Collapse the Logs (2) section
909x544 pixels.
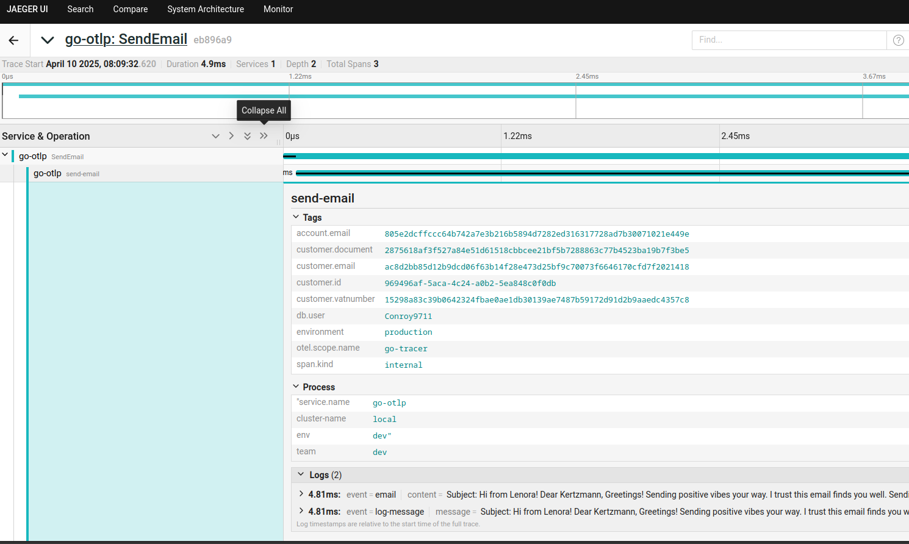coord(301,474)
